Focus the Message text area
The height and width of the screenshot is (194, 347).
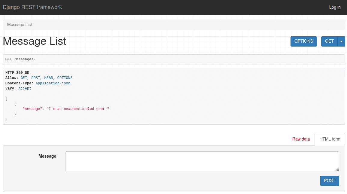(x=202, y=161)
